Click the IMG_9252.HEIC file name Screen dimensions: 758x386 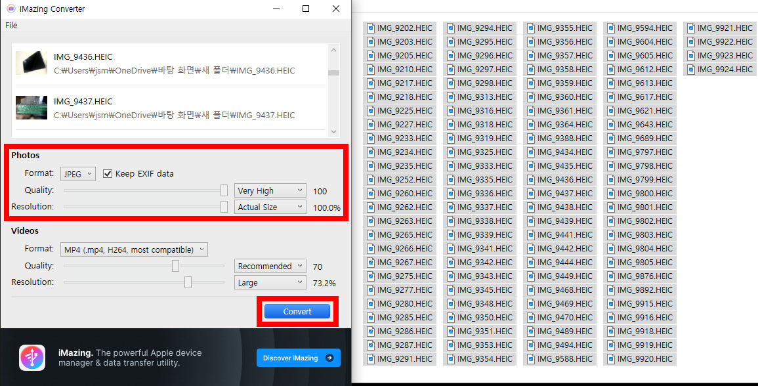(405, 180)
